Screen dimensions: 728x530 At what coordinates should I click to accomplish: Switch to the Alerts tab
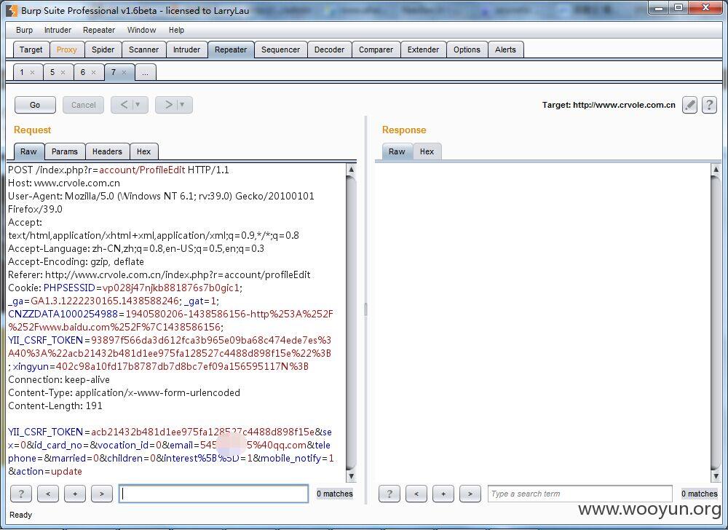(x=506, y=50)
